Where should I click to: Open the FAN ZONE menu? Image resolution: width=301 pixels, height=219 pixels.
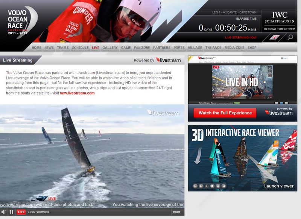142,47
